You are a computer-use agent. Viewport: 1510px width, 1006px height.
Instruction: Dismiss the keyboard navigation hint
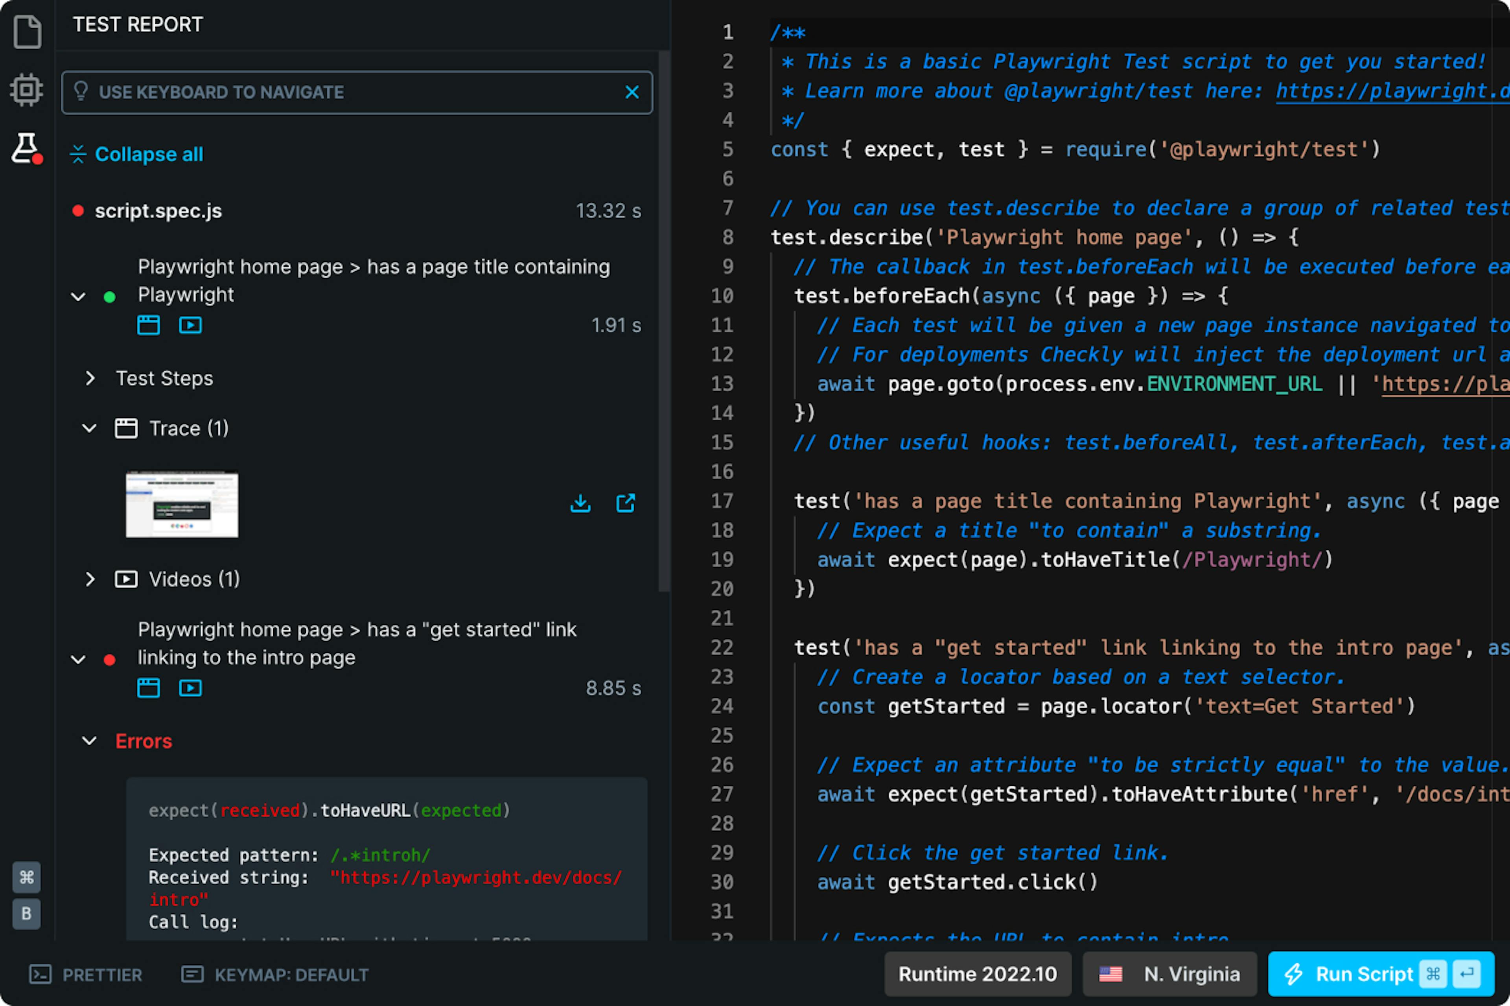click(632, 92)
